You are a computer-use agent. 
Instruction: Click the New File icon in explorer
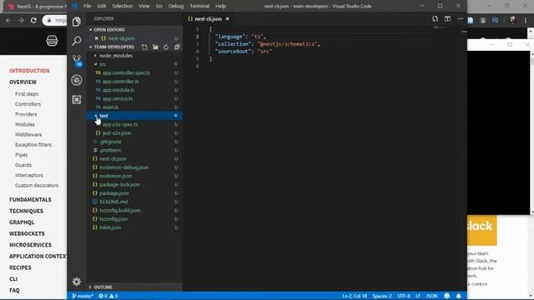point(144,47)
